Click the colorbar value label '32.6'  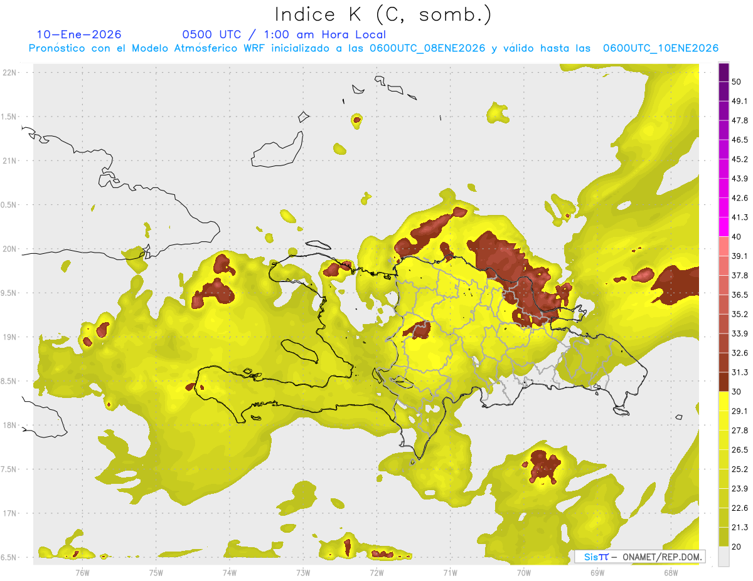(x=740, y=353)
